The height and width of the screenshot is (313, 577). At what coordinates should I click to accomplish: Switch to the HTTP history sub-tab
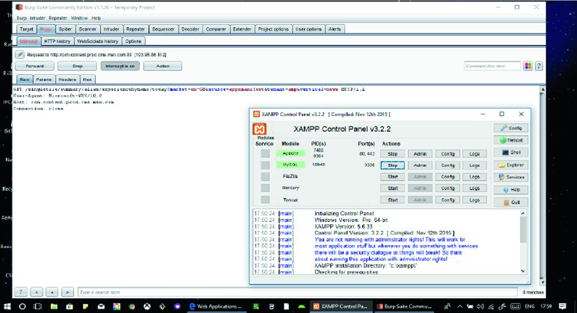(x=57, y=41)
